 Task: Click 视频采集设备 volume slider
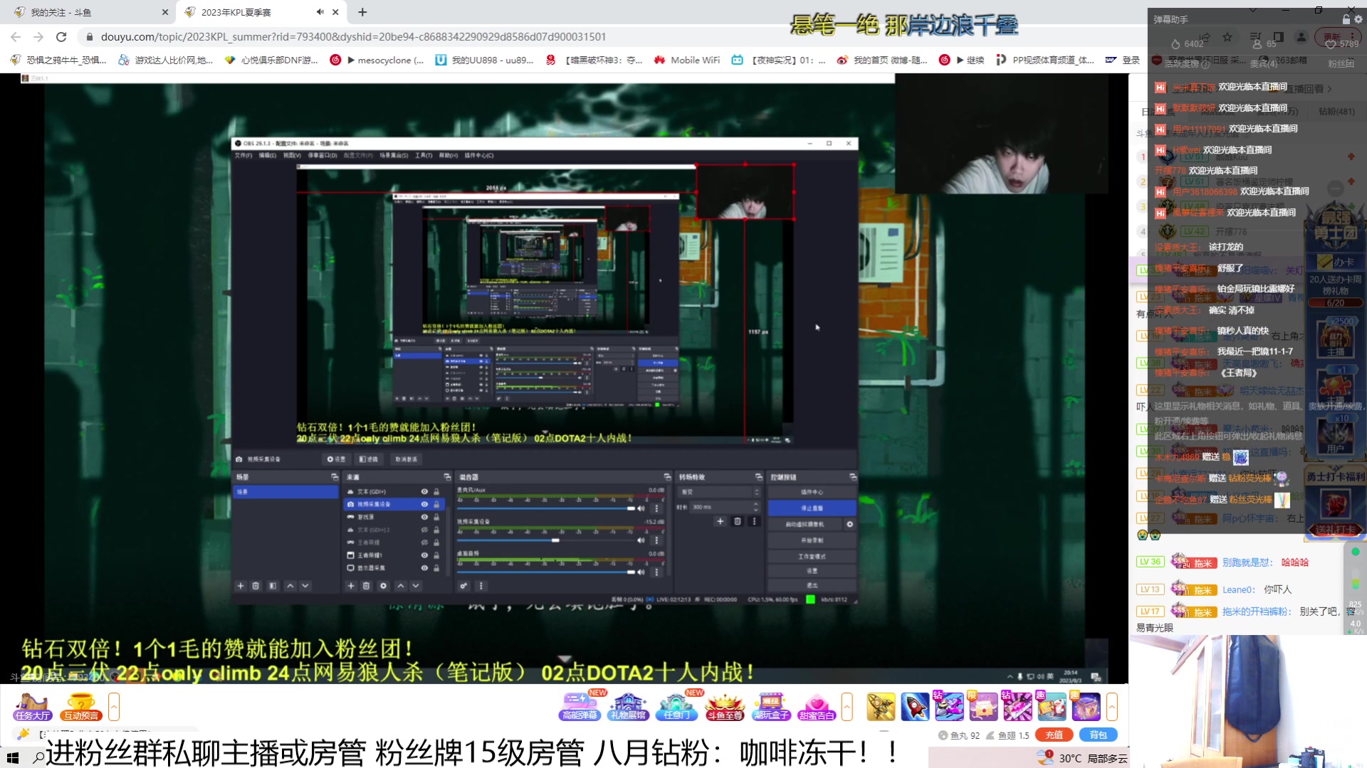(x=545, y=540)
